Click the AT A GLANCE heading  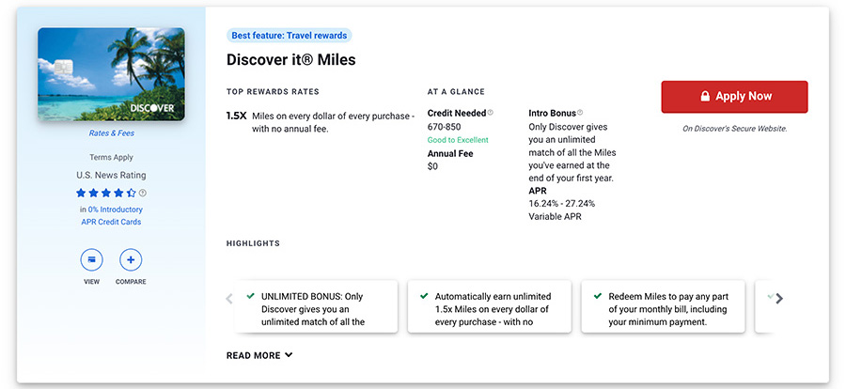click(x=456, y=92)
